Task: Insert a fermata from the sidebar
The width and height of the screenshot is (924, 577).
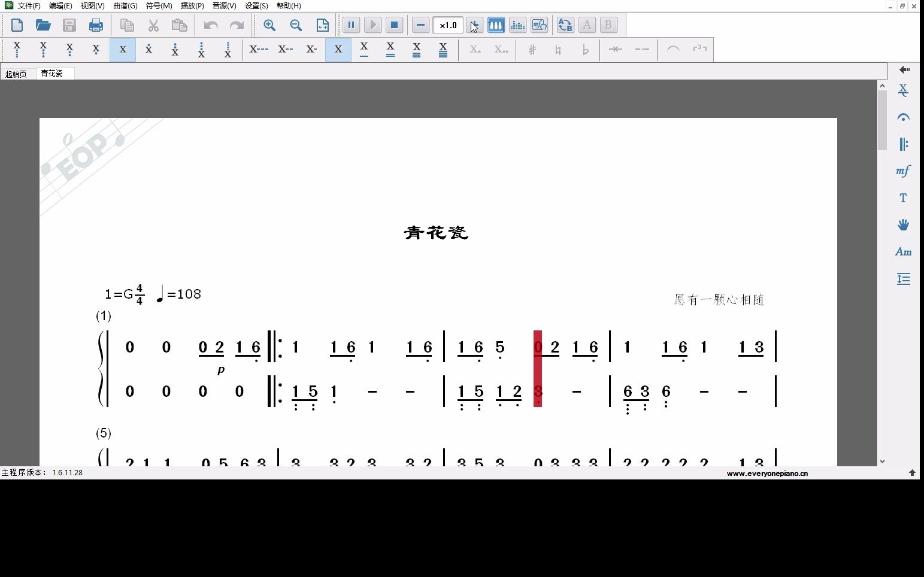Action: pos(904,117)
